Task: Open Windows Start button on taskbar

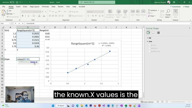Action: tap(53, 106)
